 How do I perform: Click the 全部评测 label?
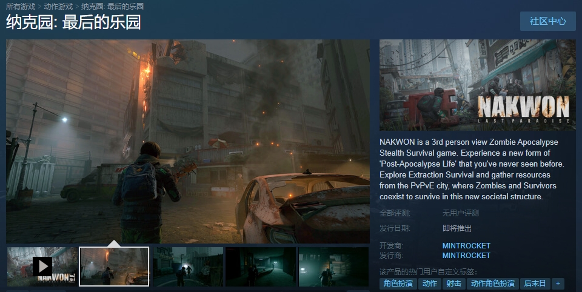(x=395, y=213)
